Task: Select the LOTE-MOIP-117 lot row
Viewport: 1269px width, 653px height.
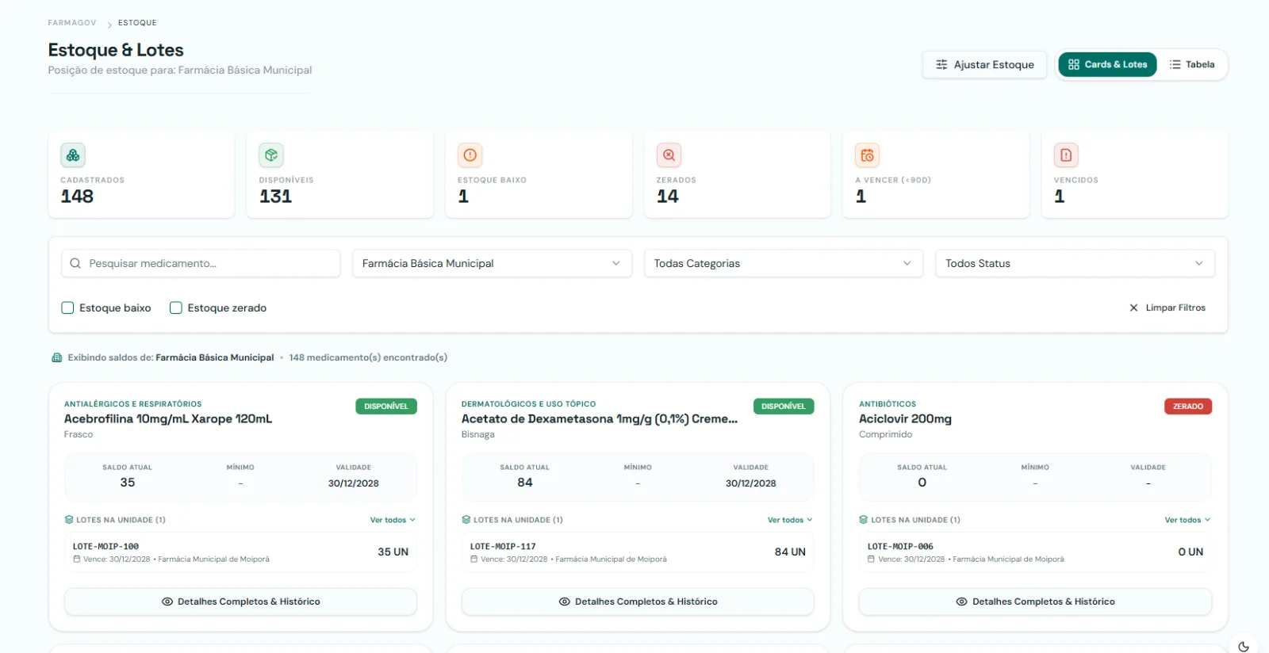Action: [x=638, y=552]
